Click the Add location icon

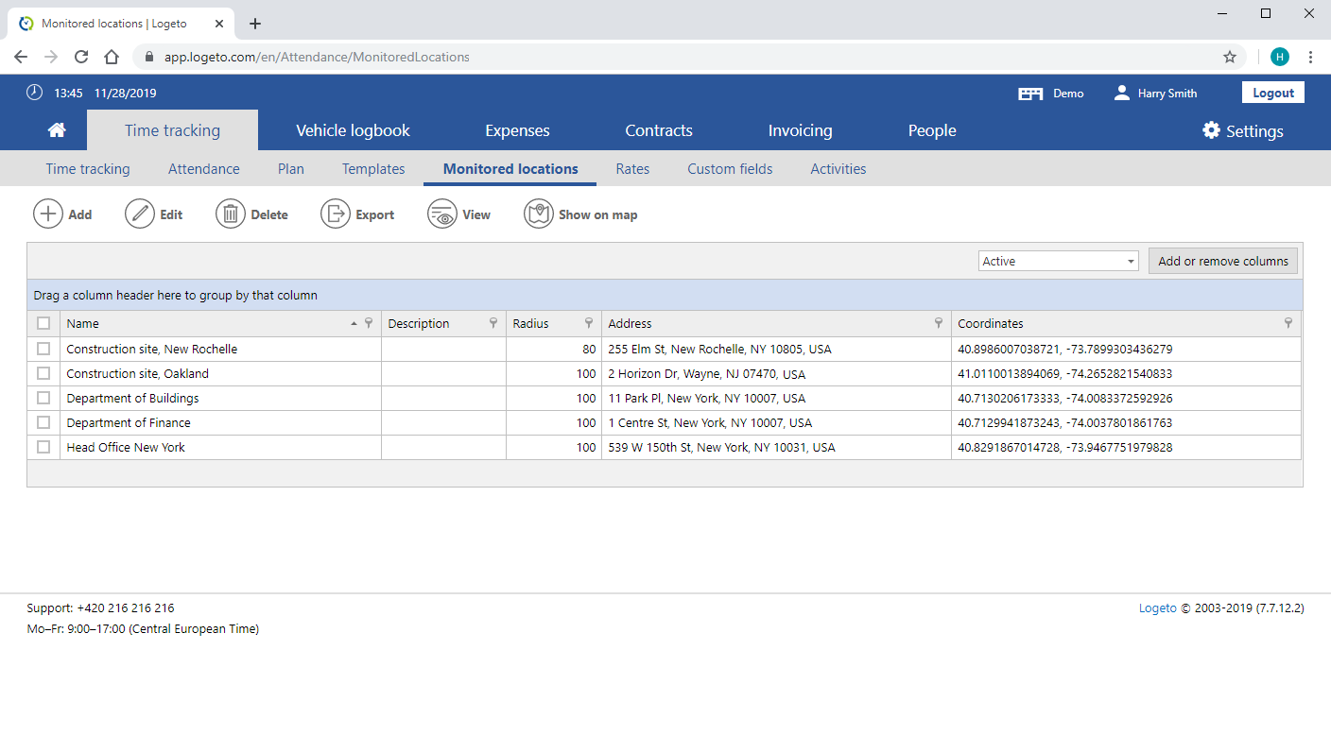(48, 214)
